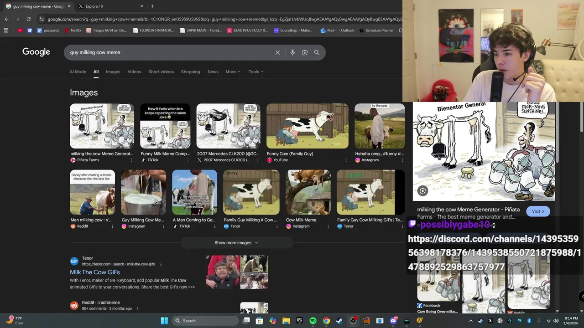Open the 'milking the cow Meme Generat...' thumbnail
This screenshot has width=584, height=328.
tap(102, 126)
